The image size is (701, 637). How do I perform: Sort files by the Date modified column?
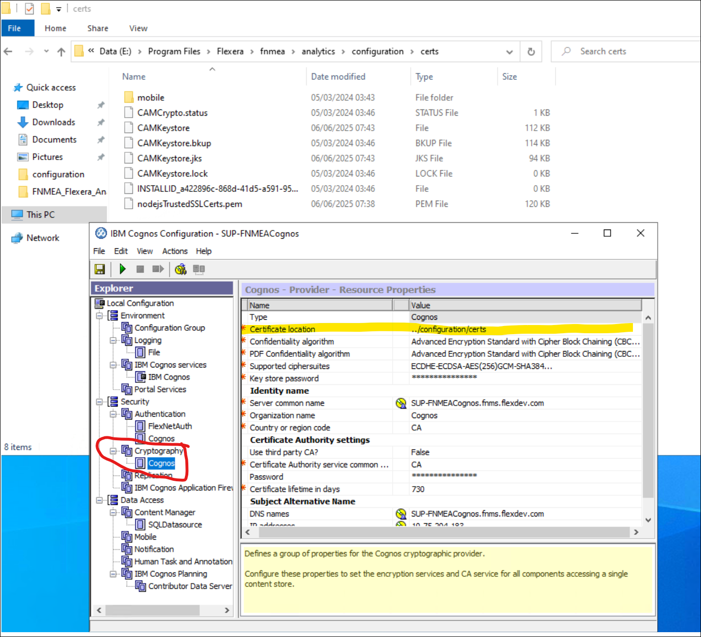point(338,77)
